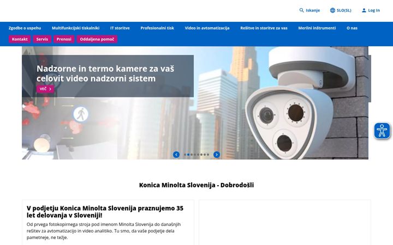Select the third carousel slide dot

(x=192, y=155)
